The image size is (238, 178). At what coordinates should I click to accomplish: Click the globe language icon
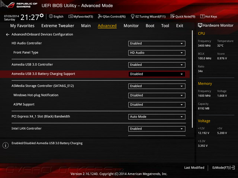(x=51, y=16)
